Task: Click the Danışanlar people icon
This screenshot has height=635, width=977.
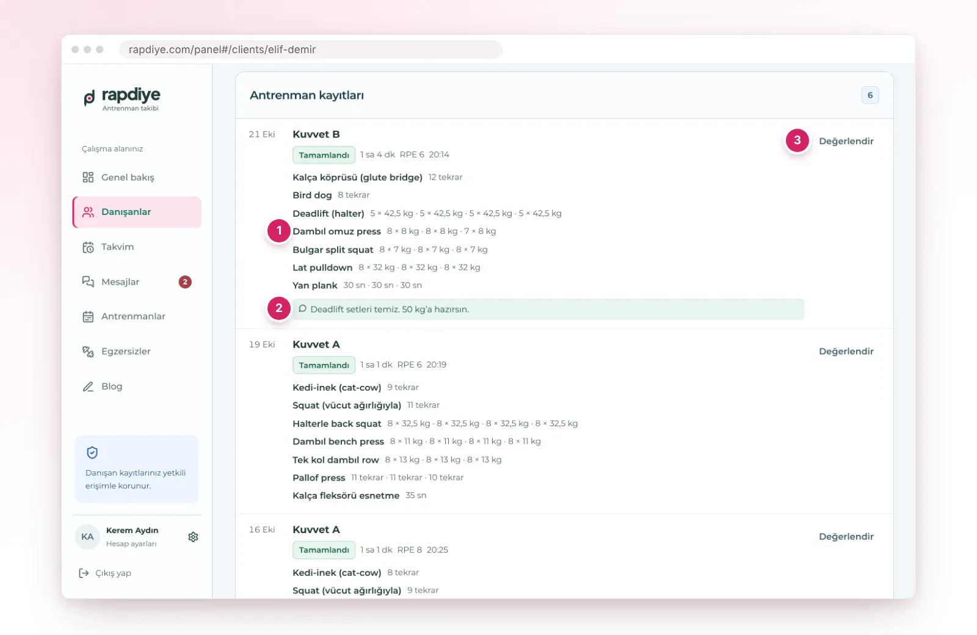Action: coord(88,212)
